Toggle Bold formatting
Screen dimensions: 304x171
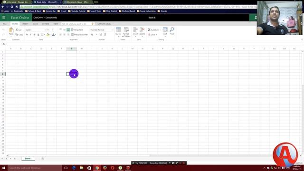click(x=27, y=35)
